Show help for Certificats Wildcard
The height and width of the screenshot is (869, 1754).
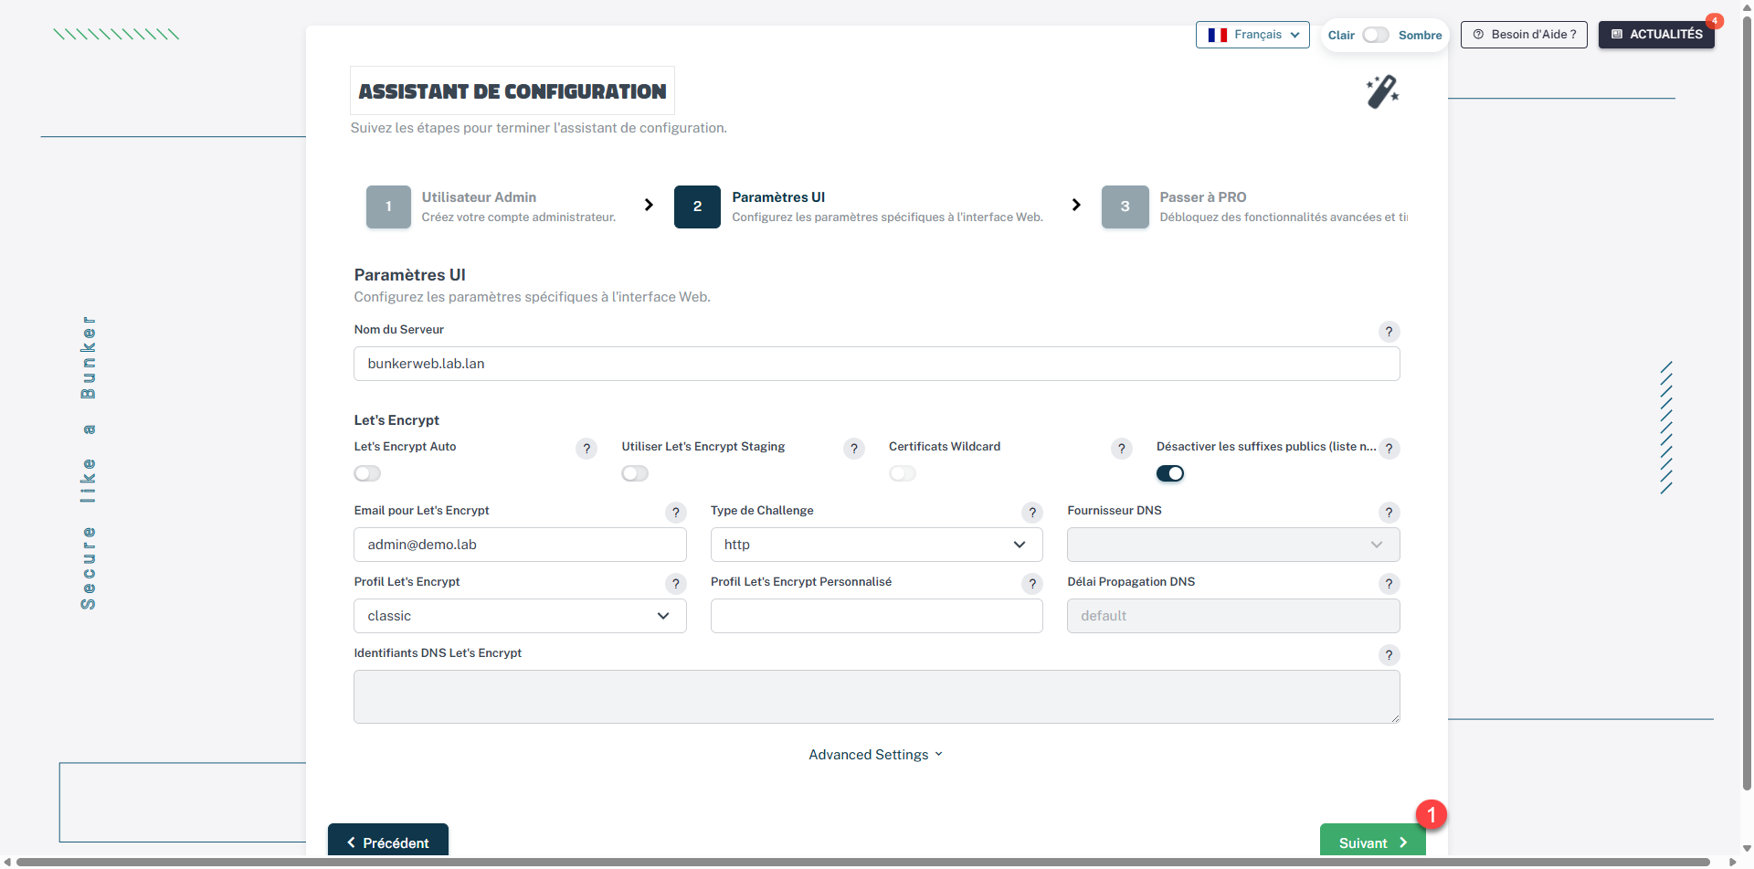coord(1121,449)
